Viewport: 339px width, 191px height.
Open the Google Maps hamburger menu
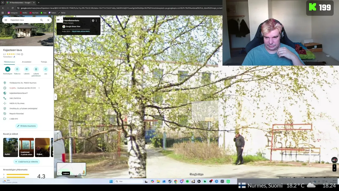6,20
